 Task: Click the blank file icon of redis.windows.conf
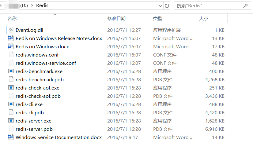click(x=11, y=55)
